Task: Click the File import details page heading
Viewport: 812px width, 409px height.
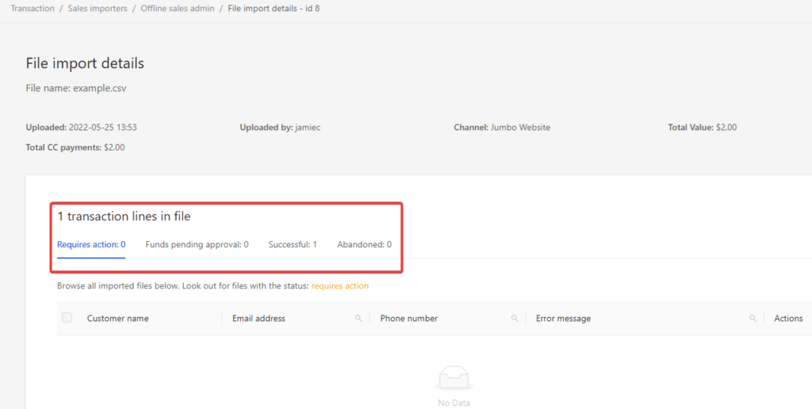Action: pyautogui.click(x=85, y=63)
